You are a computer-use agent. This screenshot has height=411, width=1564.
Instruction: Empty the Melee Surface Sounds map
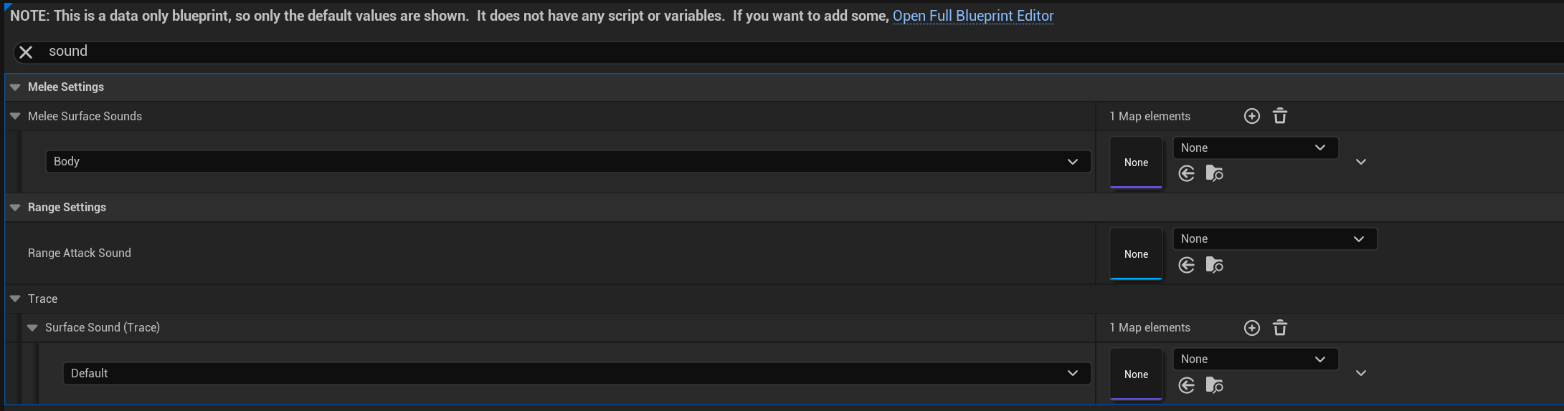coord(1280,116)
